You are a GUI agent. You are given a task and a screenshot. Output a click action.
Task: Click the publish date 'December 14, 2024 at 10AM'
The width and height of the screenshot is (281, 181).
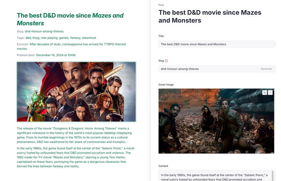pos(56,55)
